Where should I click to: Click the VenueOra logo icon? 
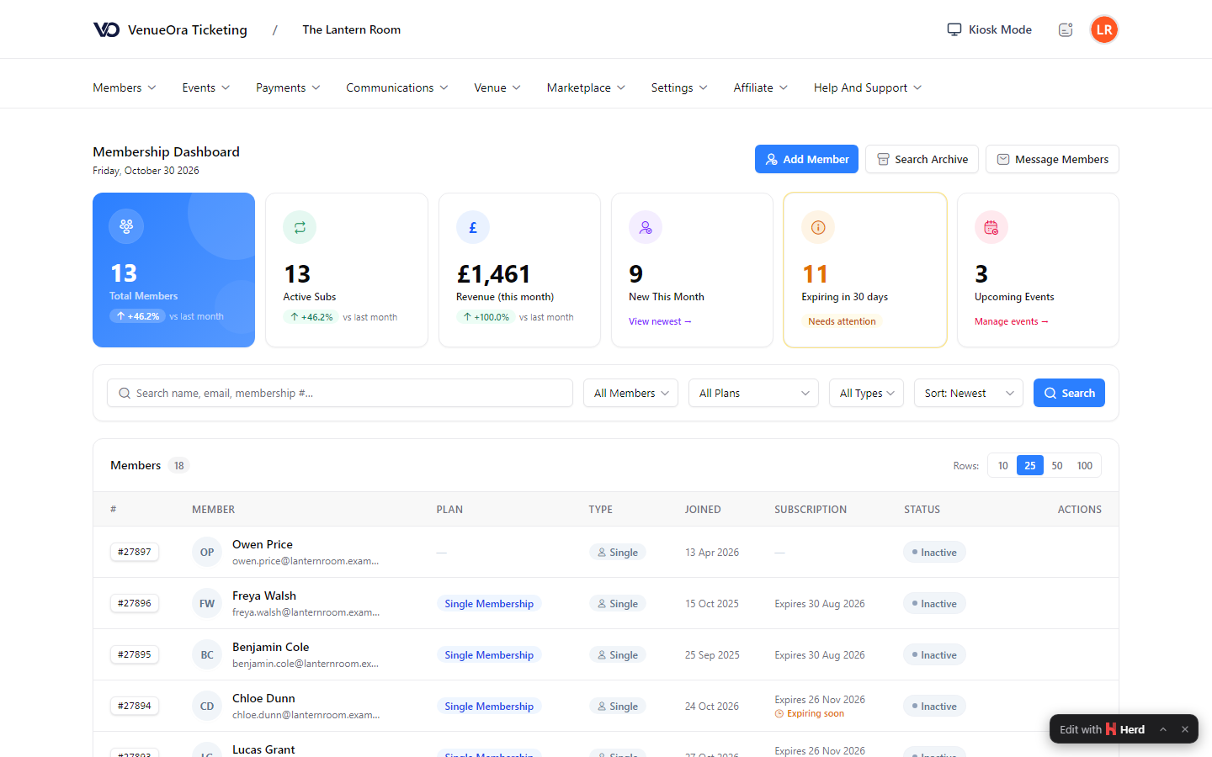click(106, 29)
